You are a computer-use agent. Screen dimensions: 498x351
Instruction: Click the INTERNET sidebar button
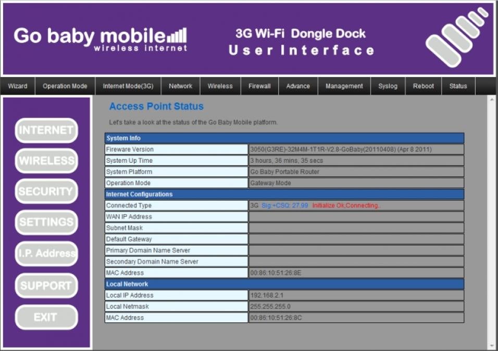click(x=46, y=131)
